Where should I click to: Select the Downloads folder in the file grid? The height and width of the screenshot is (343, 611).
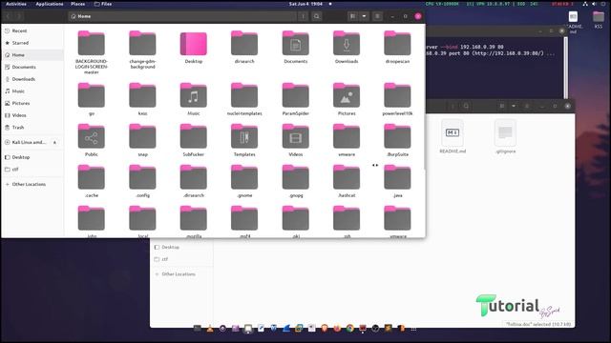coord(347,47)
